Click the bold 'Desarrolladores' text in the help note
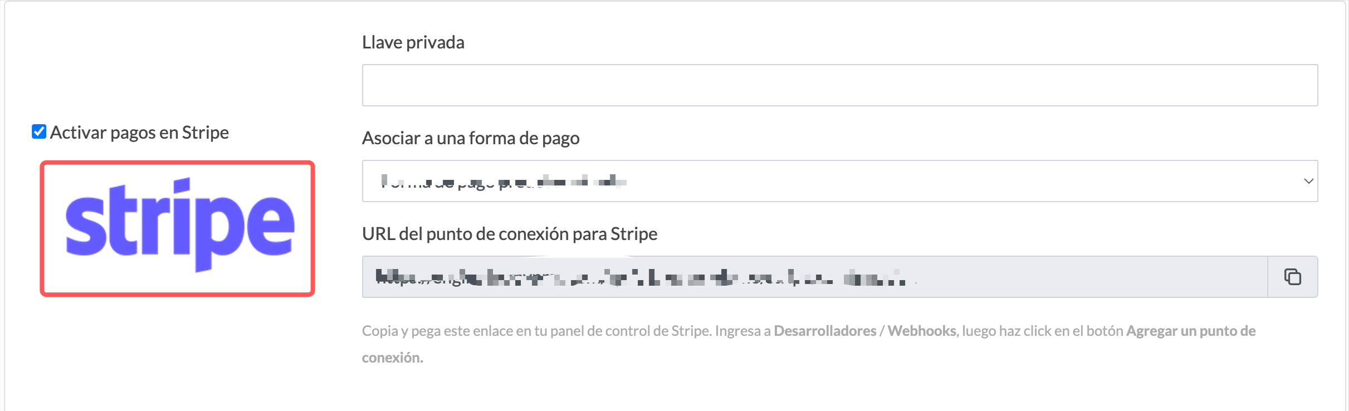The height and width of the screenshot is (411, 1349). 825,331
